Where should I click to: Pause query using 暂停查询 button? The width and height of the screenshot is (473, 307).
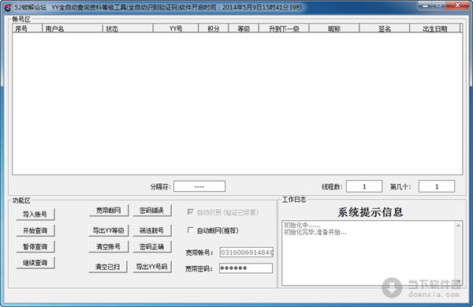pos(35,247)
